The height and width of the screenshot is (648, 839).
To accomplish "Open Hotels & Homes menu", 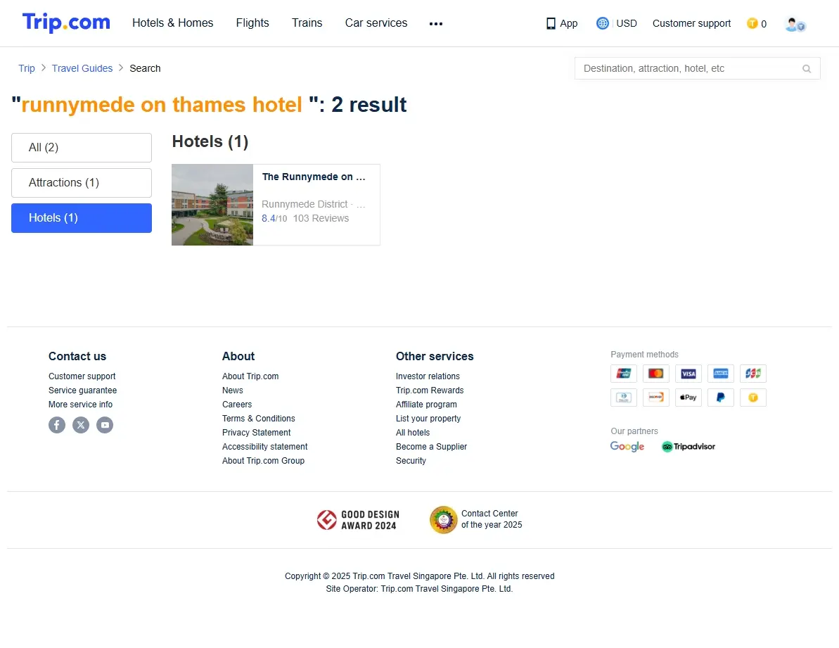I will coord(173,23).
